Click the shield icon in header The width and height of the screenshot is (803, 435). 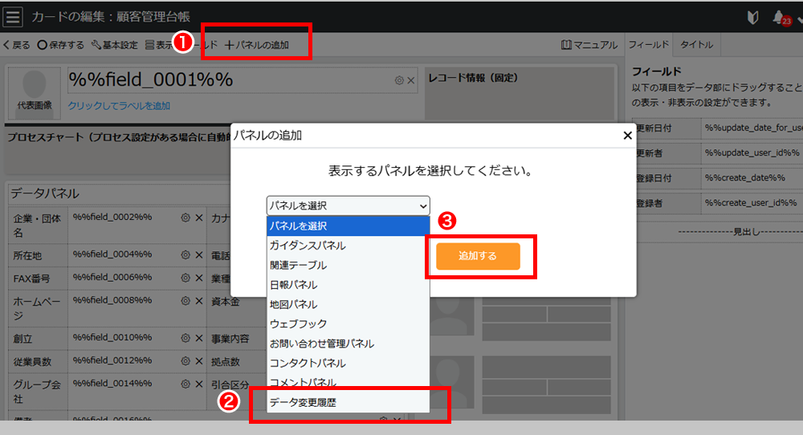click(x=752, y=18)
